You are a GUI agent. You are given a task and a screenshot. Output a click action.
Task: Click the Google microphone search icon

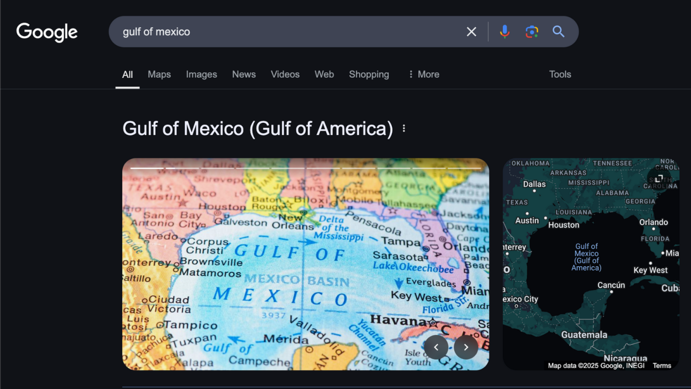(504, 31)
